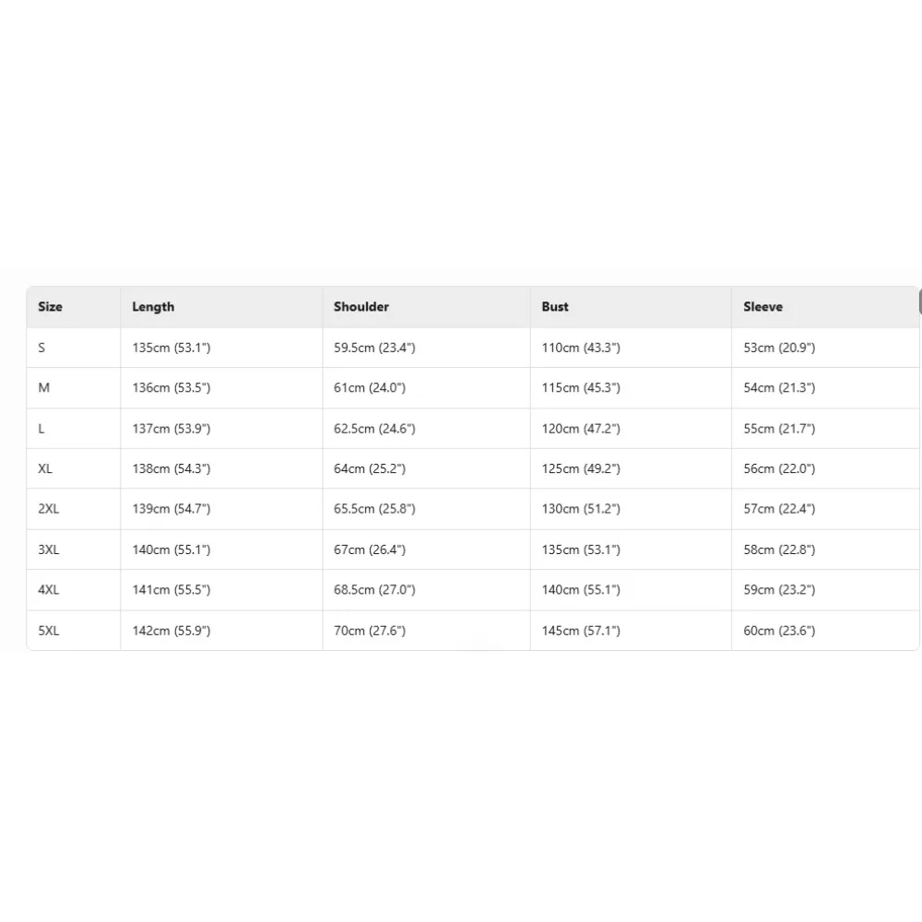Click the Shoulder column header

tap(361, 307)
